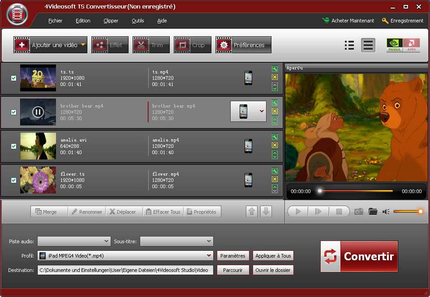Screen dimensions: 430x297
Task: Step to next frame in preview
Action: pyautogui.click(x=318, y=211)
